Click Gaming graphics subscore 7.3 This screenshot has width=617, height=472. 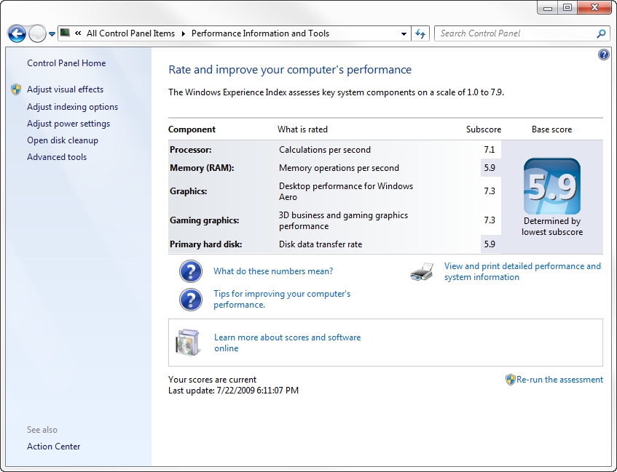click(489, 220)
